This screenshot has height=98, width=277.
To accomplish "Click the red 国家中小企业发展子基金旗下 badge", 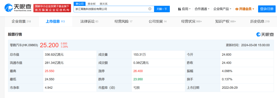I will [52, 8].
